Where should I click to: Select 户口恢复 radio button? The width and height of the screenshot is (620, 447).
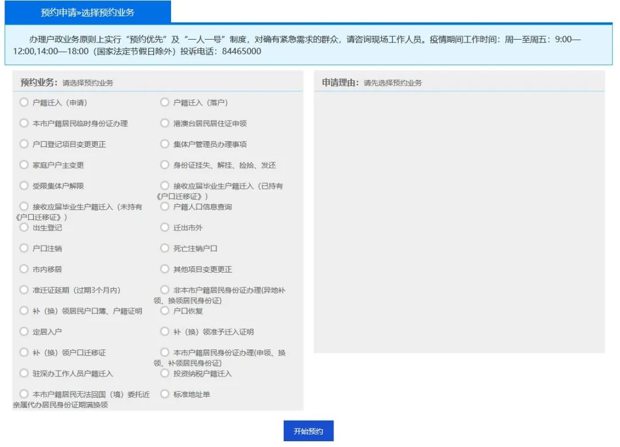pos(165,310)
